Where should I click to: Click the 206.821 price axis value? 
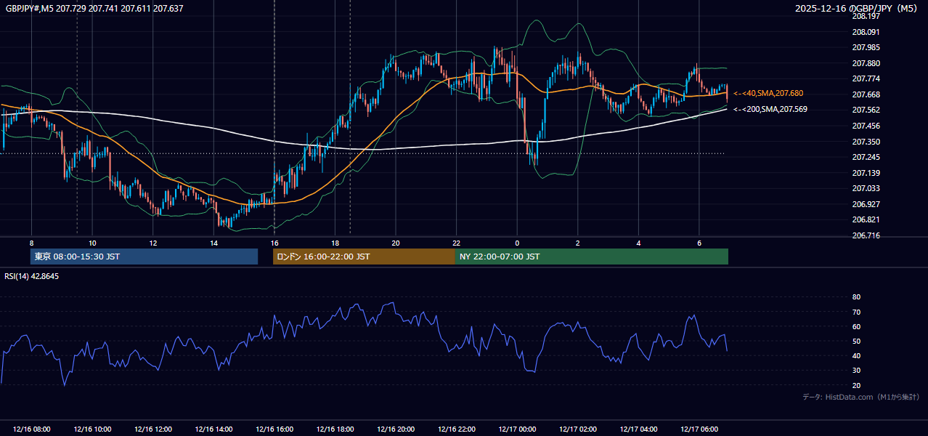pos(866,219)
